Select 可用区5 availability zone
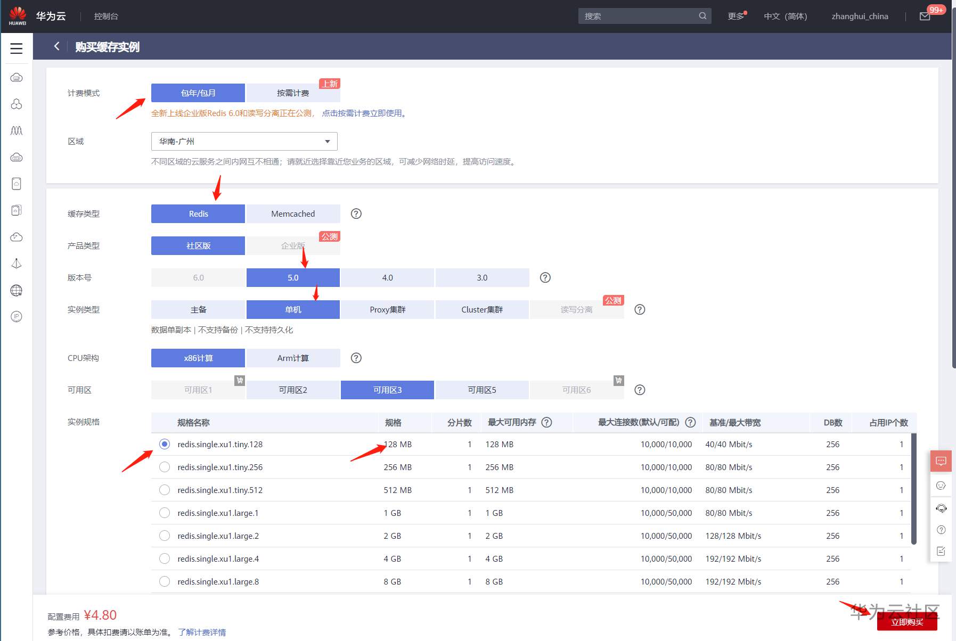This screenshot has width=956, height=641. click(483, 390)
